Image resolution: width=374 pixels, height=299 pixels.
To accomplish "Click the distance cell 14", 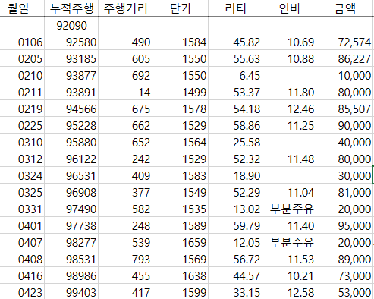I will [x=125, y=92].
